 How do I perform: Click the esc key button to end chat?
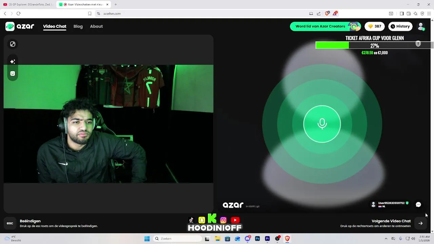[10, 223]
